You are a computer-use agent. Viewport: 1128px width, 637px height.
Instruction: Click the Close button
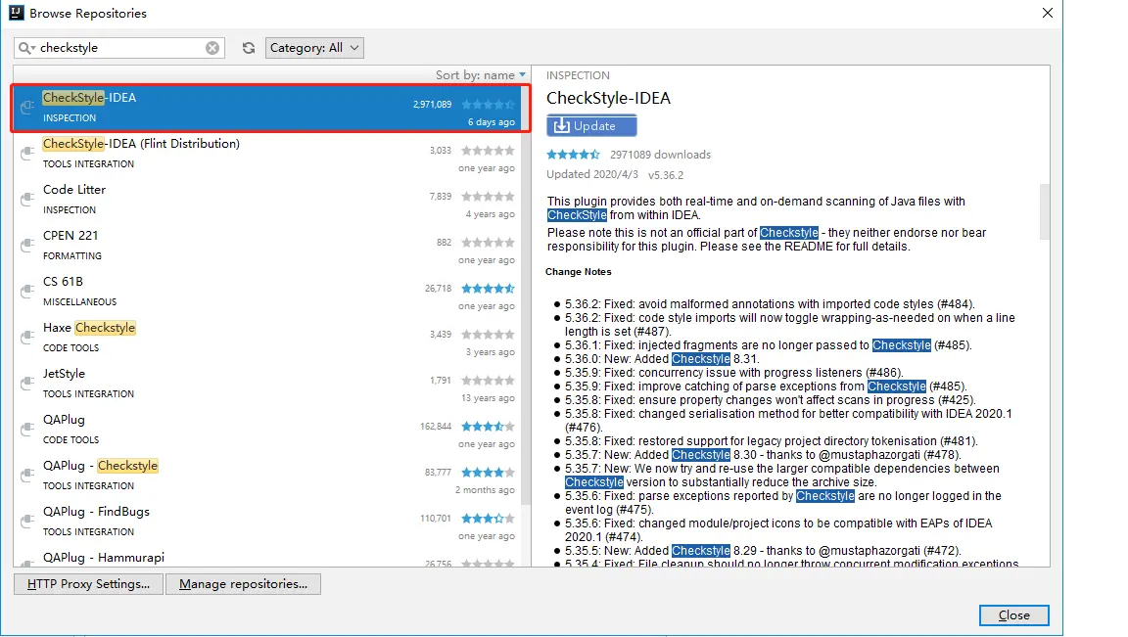pos(1013,615)
